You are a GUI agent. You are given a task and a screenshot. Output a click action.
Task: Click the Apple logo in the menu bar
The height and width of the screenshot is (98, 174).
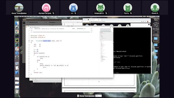(x=16, y=16)
